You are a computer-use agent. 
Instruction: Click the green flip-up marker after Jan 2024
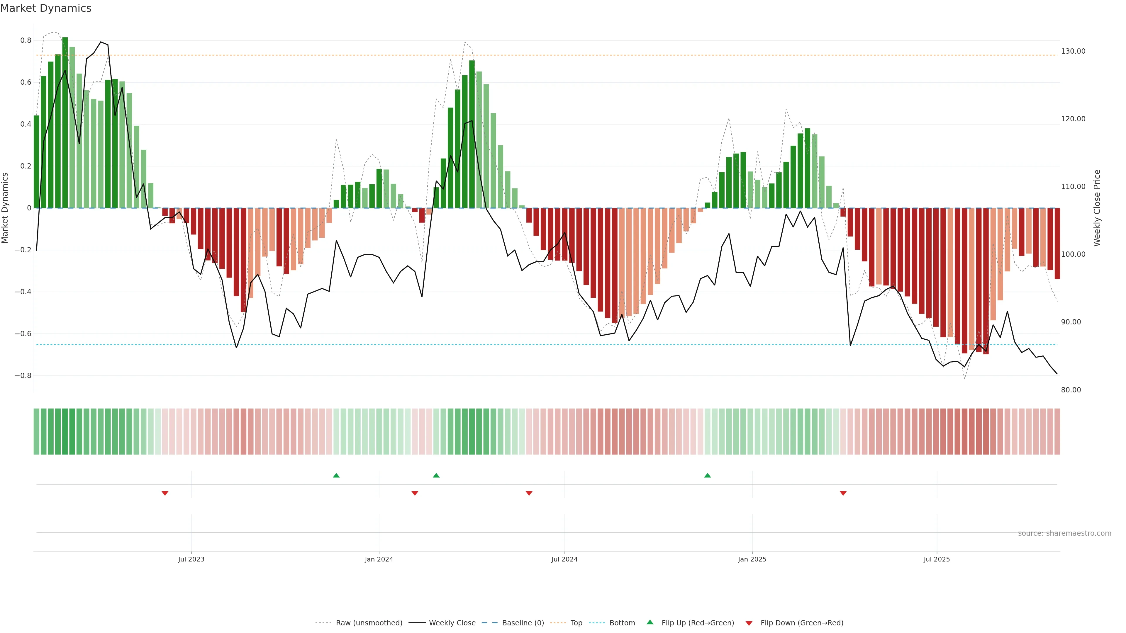(x=436, y=475)
